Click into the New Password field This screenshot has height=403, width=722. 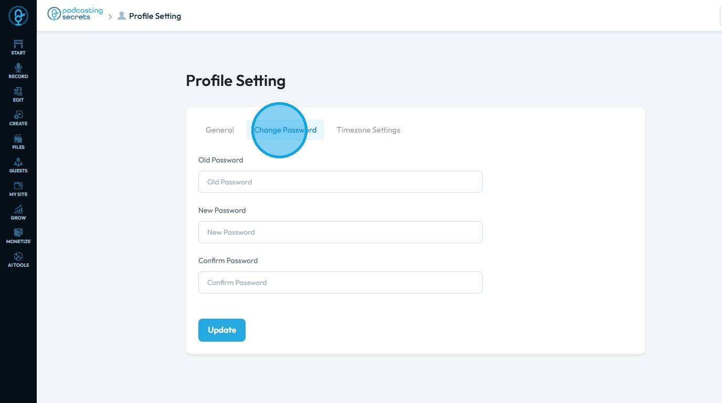coord(340,232)
